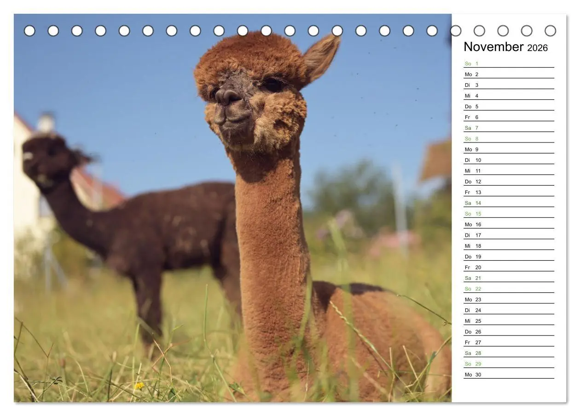Select the Di 24 date row
The height and width of the screenshot is (416, 580).
pyautogui.click(x=509, y=310)
